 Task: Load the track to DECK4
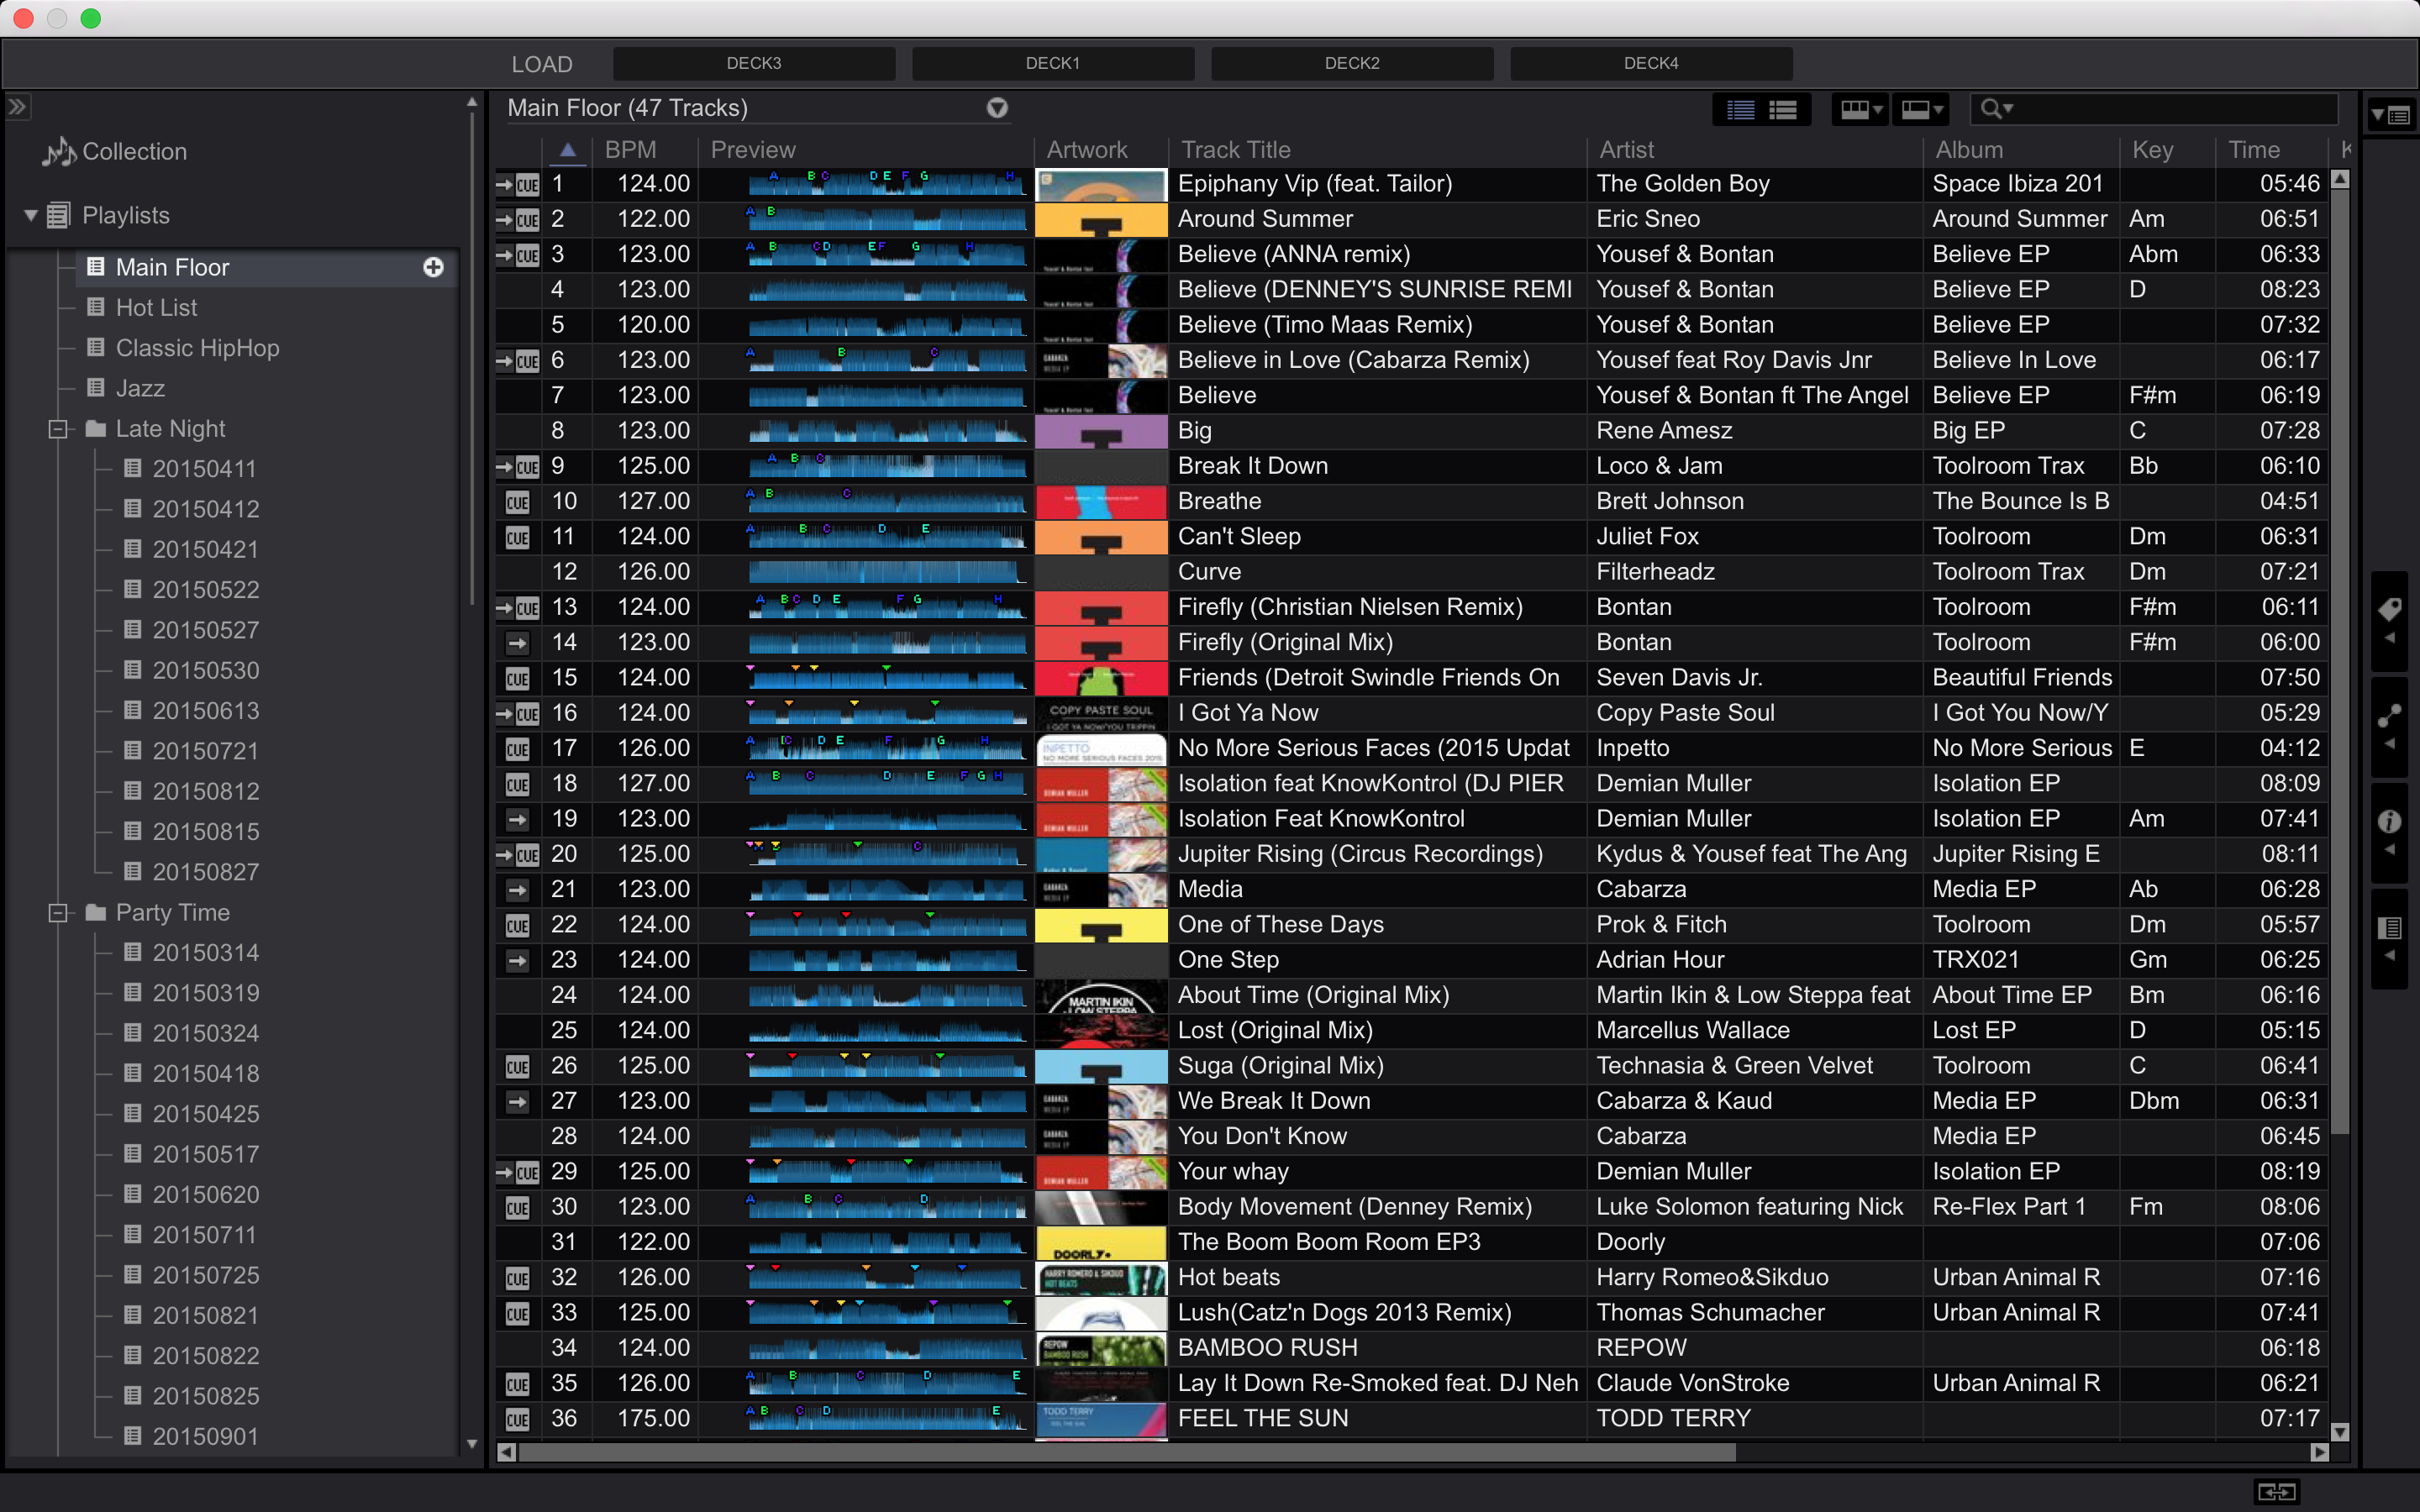tap(1650, 63)
